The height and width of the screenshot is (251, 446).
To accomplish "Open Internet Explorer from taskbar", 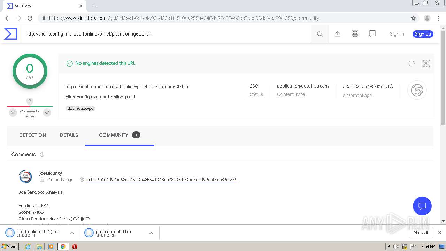I will pyautogui.click(x=28, y=246).
